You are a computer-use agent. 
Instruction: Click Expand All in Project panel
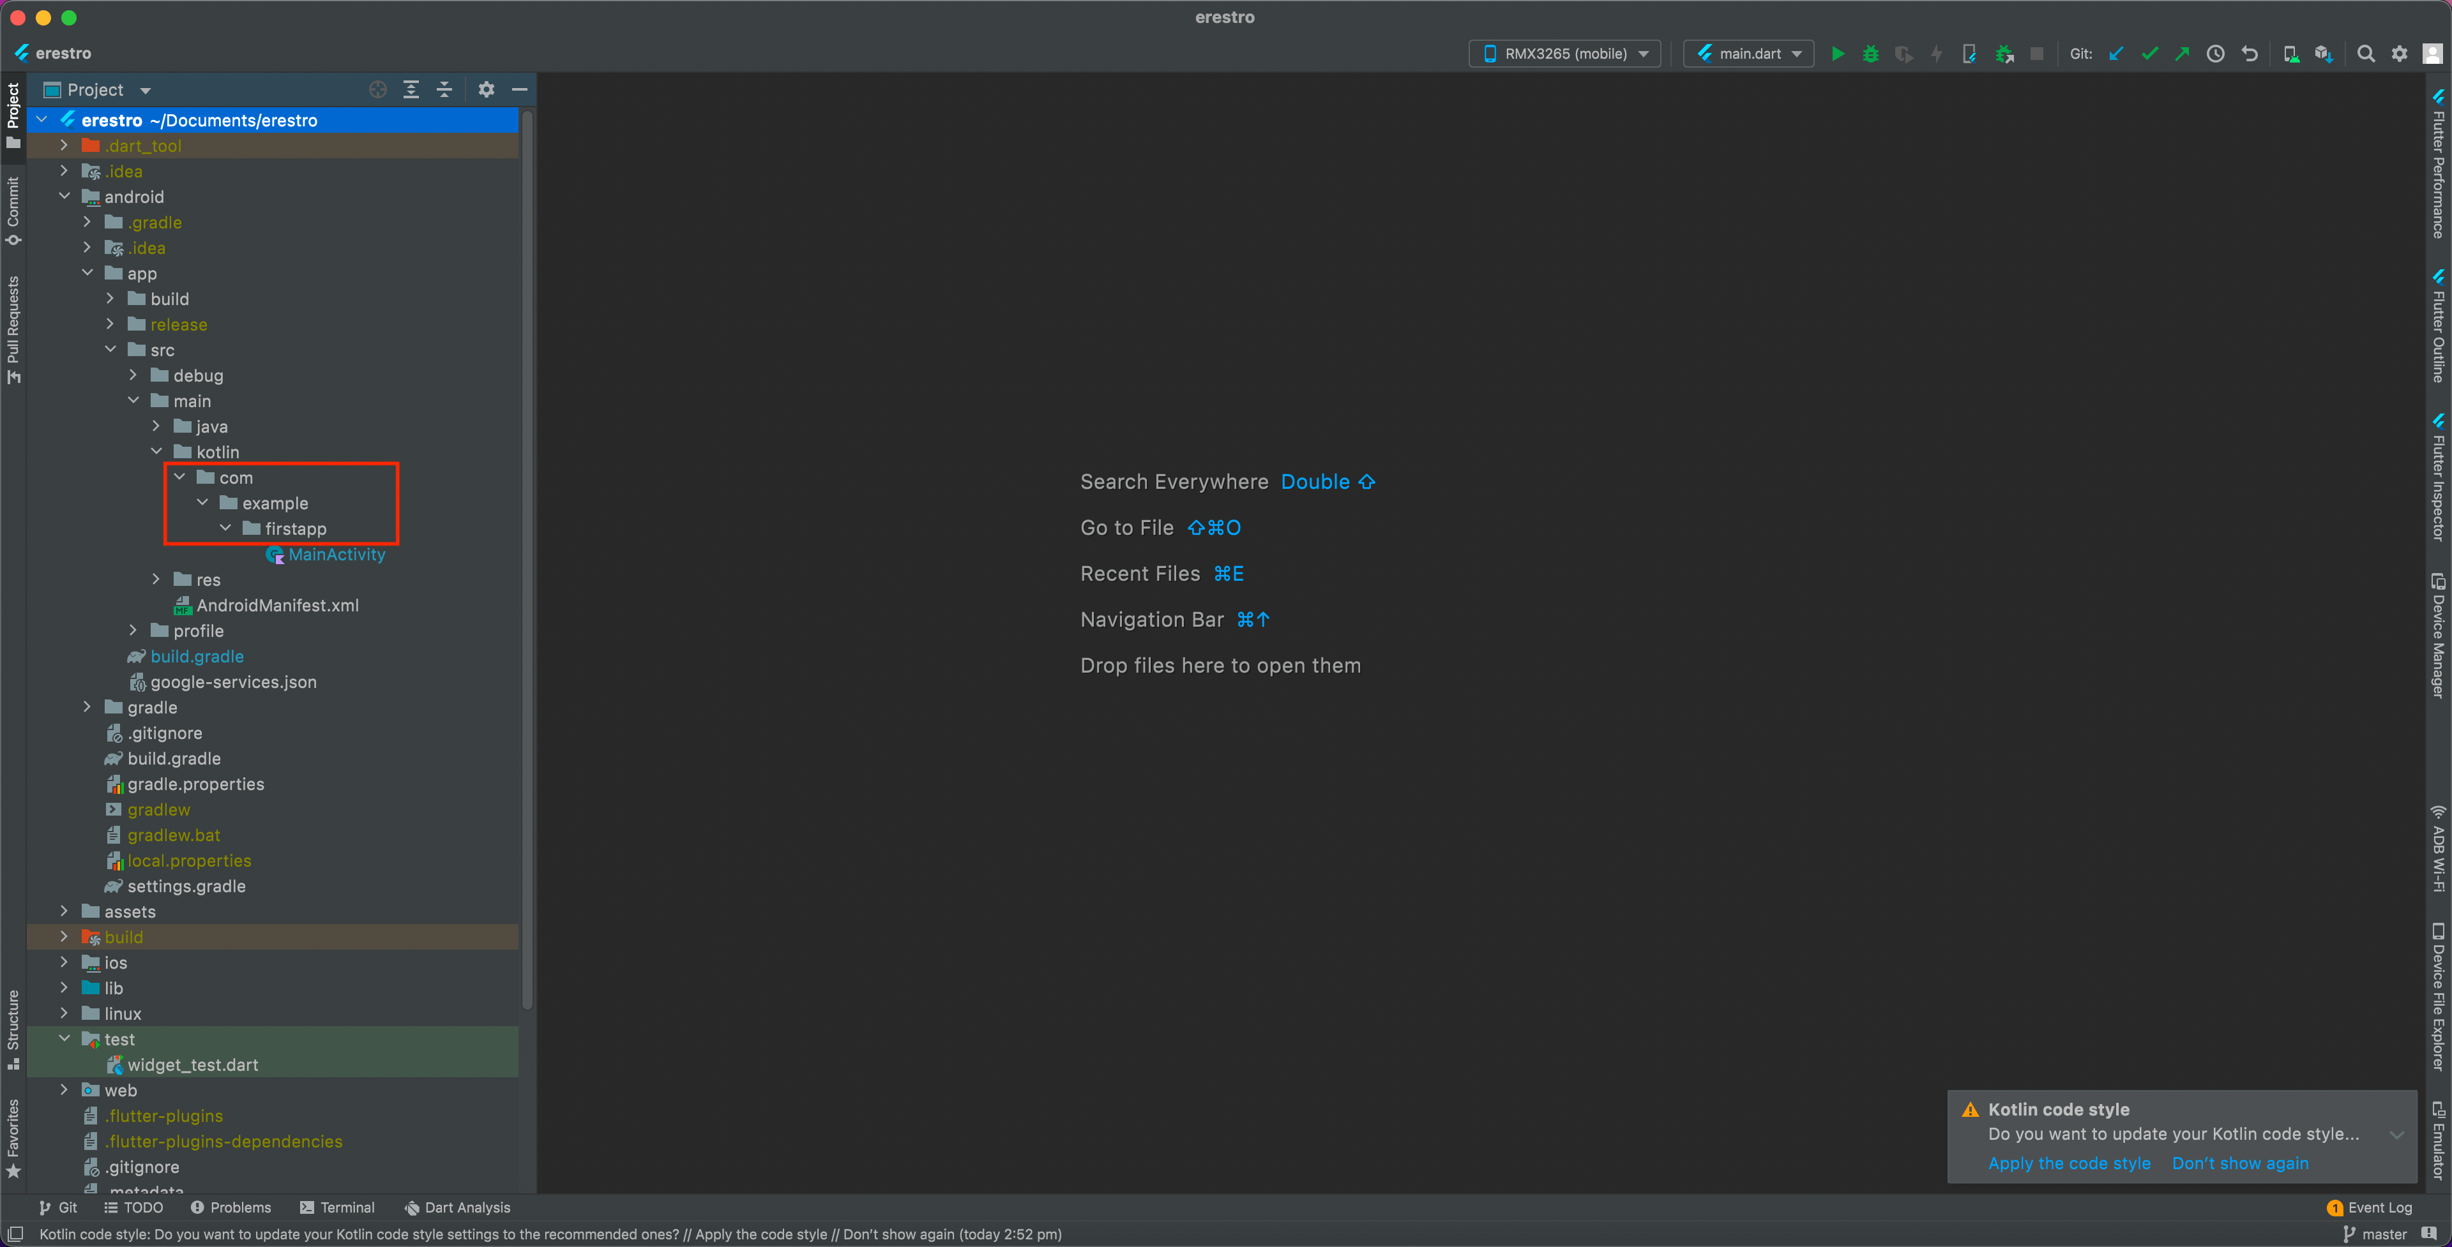[411, 89]
